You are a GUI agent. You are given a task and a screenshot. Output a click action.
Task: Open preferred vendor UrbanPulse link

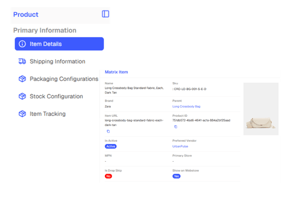coord(180,147)
